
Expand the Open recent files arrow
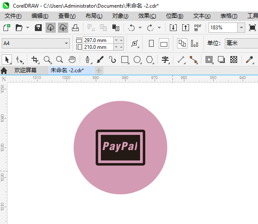[28, 28]
